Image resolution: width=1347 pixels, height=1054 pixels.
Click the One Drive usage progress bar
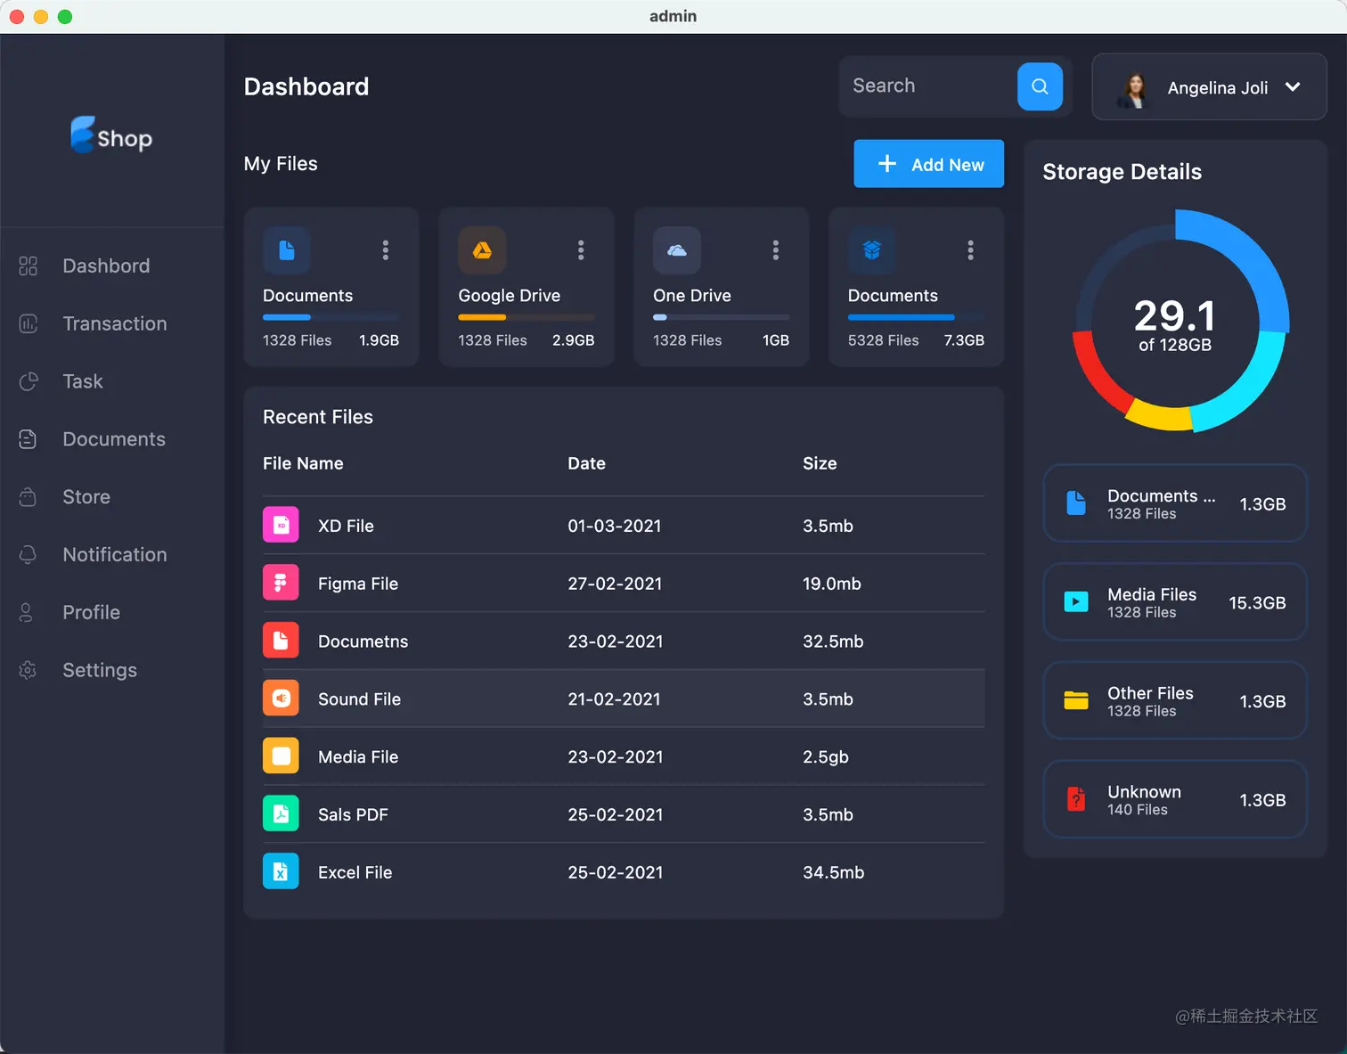[x=721, y=317]
